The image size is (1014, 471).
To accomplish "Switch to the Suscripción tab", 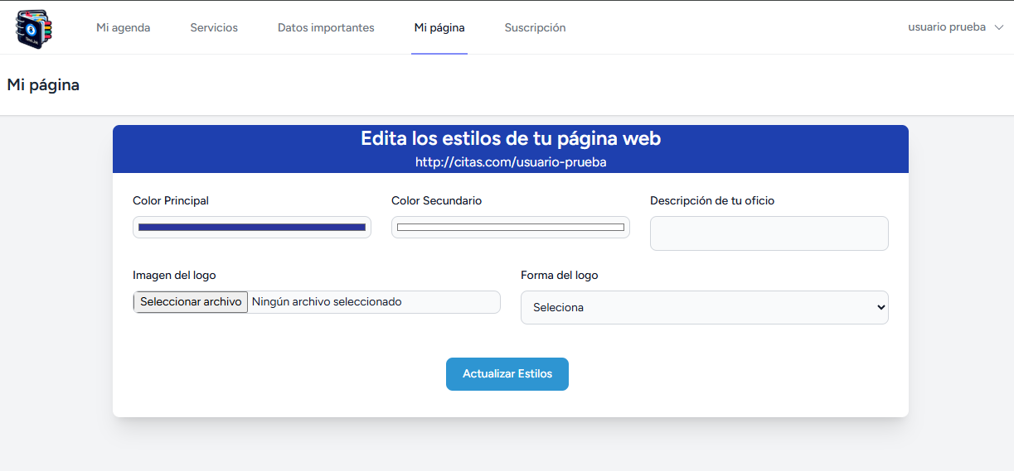I will [x=535, y=27].
